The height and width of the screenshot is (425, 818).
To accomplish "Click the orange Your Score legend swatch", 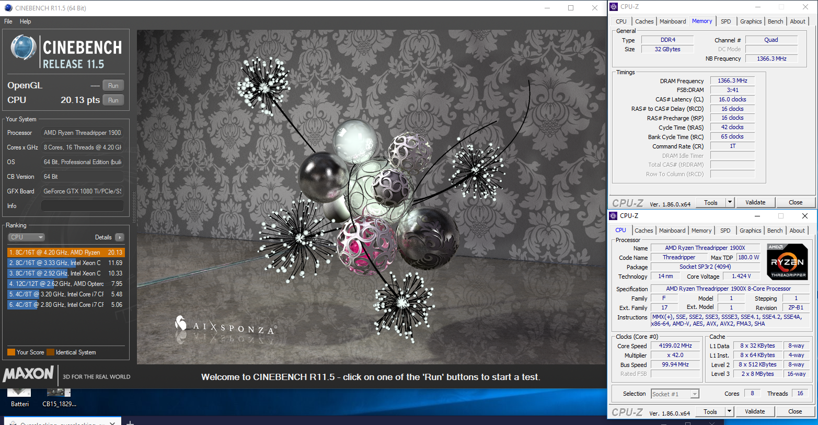I will (x=11, y=352).
